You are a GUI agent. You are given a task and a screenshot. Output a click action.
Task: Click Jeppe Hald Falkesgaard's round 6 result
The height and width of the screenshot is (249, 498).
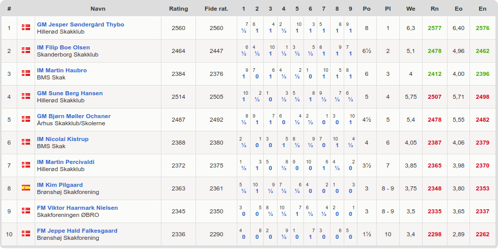(x=310, y=237)
